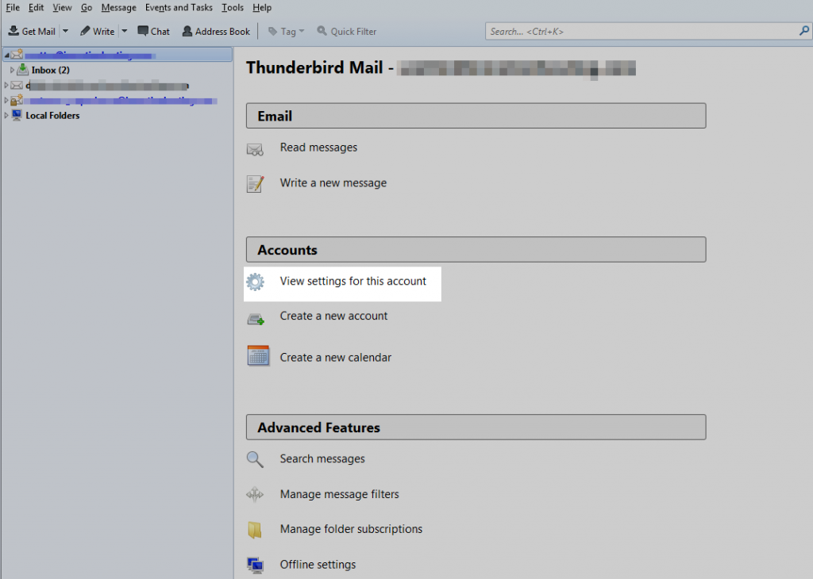The height and width of the screenshot is (579, 813).
Task: Open the Address Book
Action: pyautogui.click(x=216, y=31)
